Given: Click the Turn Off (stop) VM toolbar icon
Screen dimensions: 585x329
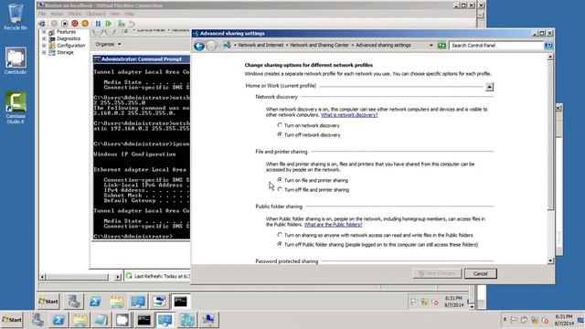Looking at the screenshot, I should 65,23.
